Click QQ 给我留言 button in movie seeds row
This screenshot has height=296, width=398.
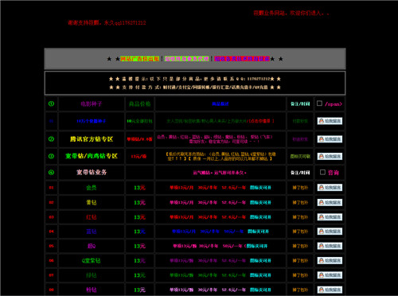coord(330,121)
